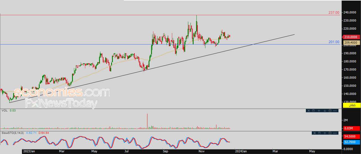Screen dimensions: 361x154
Task: Open VOL indicator settings gear
Action: [x=330, y=111]
